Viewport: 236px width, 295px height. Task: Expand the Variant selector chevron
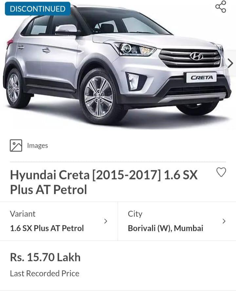coord(106,221)
